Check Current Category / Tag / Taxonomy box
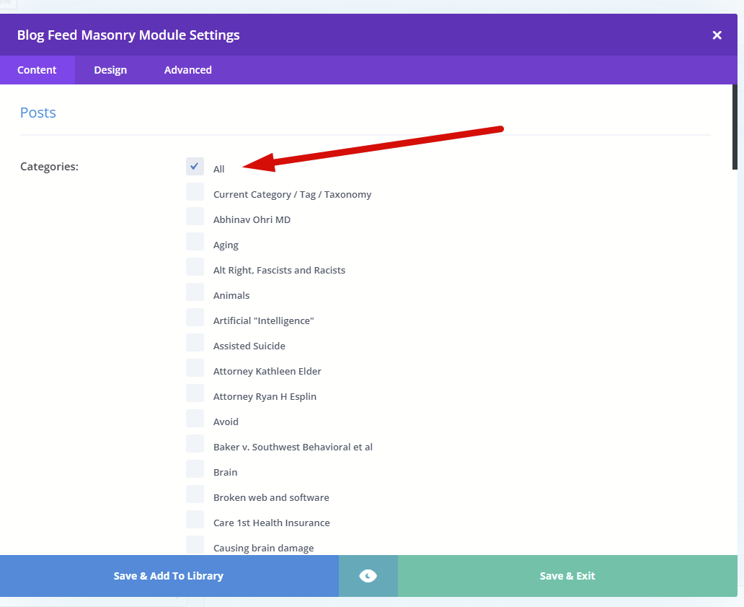The image size is (744, 607). pyautogui.click(x=195, y=191)
